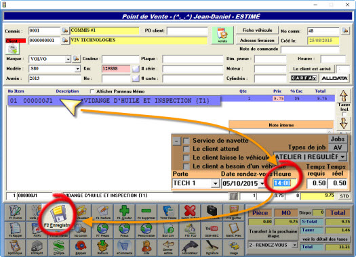Viewport: 356px width, 257px height.
Task: Expand the Marque VOLVO dropdown
Action: tap(68, 60)
